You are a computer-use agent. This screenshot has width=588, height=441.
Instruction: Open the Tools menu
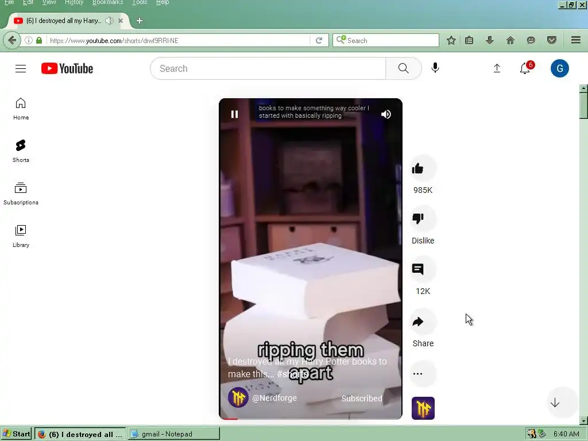tap(140, 2)
